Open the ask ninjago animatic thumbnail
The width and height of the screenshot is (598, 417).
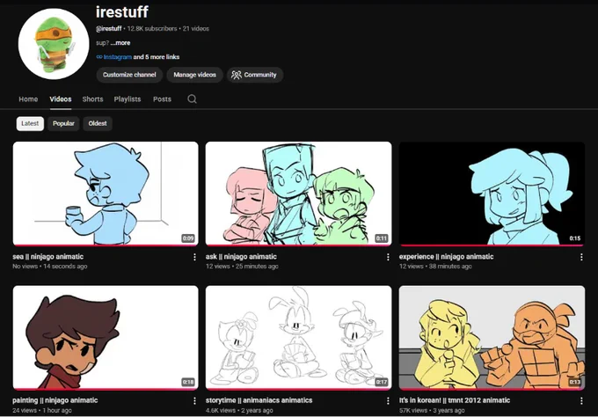pyautogui.click(x=299, y=194)
